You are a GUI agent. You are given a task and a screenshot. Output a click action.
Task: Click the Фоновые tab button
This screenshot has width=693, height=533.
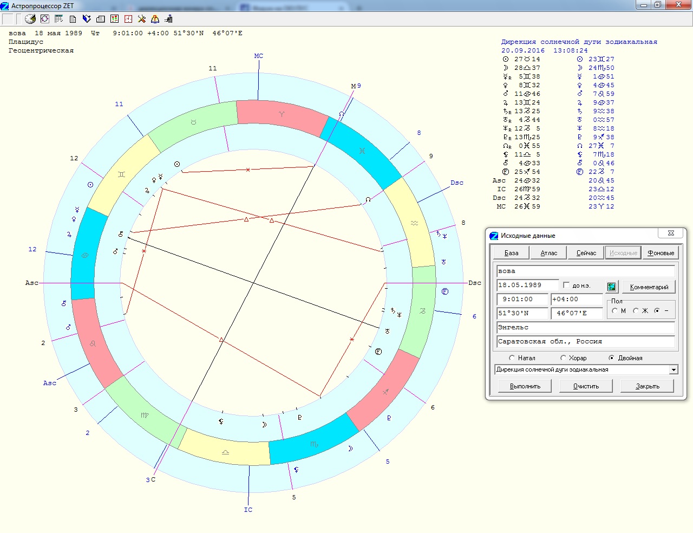pyautogui.click(x=661, y=253)
